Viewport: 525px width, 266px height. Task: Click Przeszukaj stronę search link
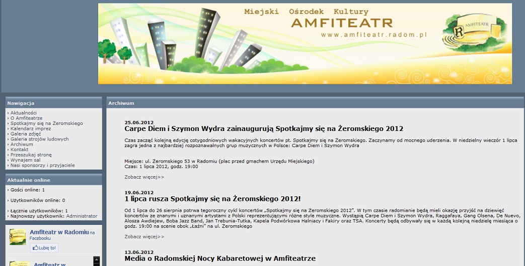pyautogui.click(x=31, y=155)
